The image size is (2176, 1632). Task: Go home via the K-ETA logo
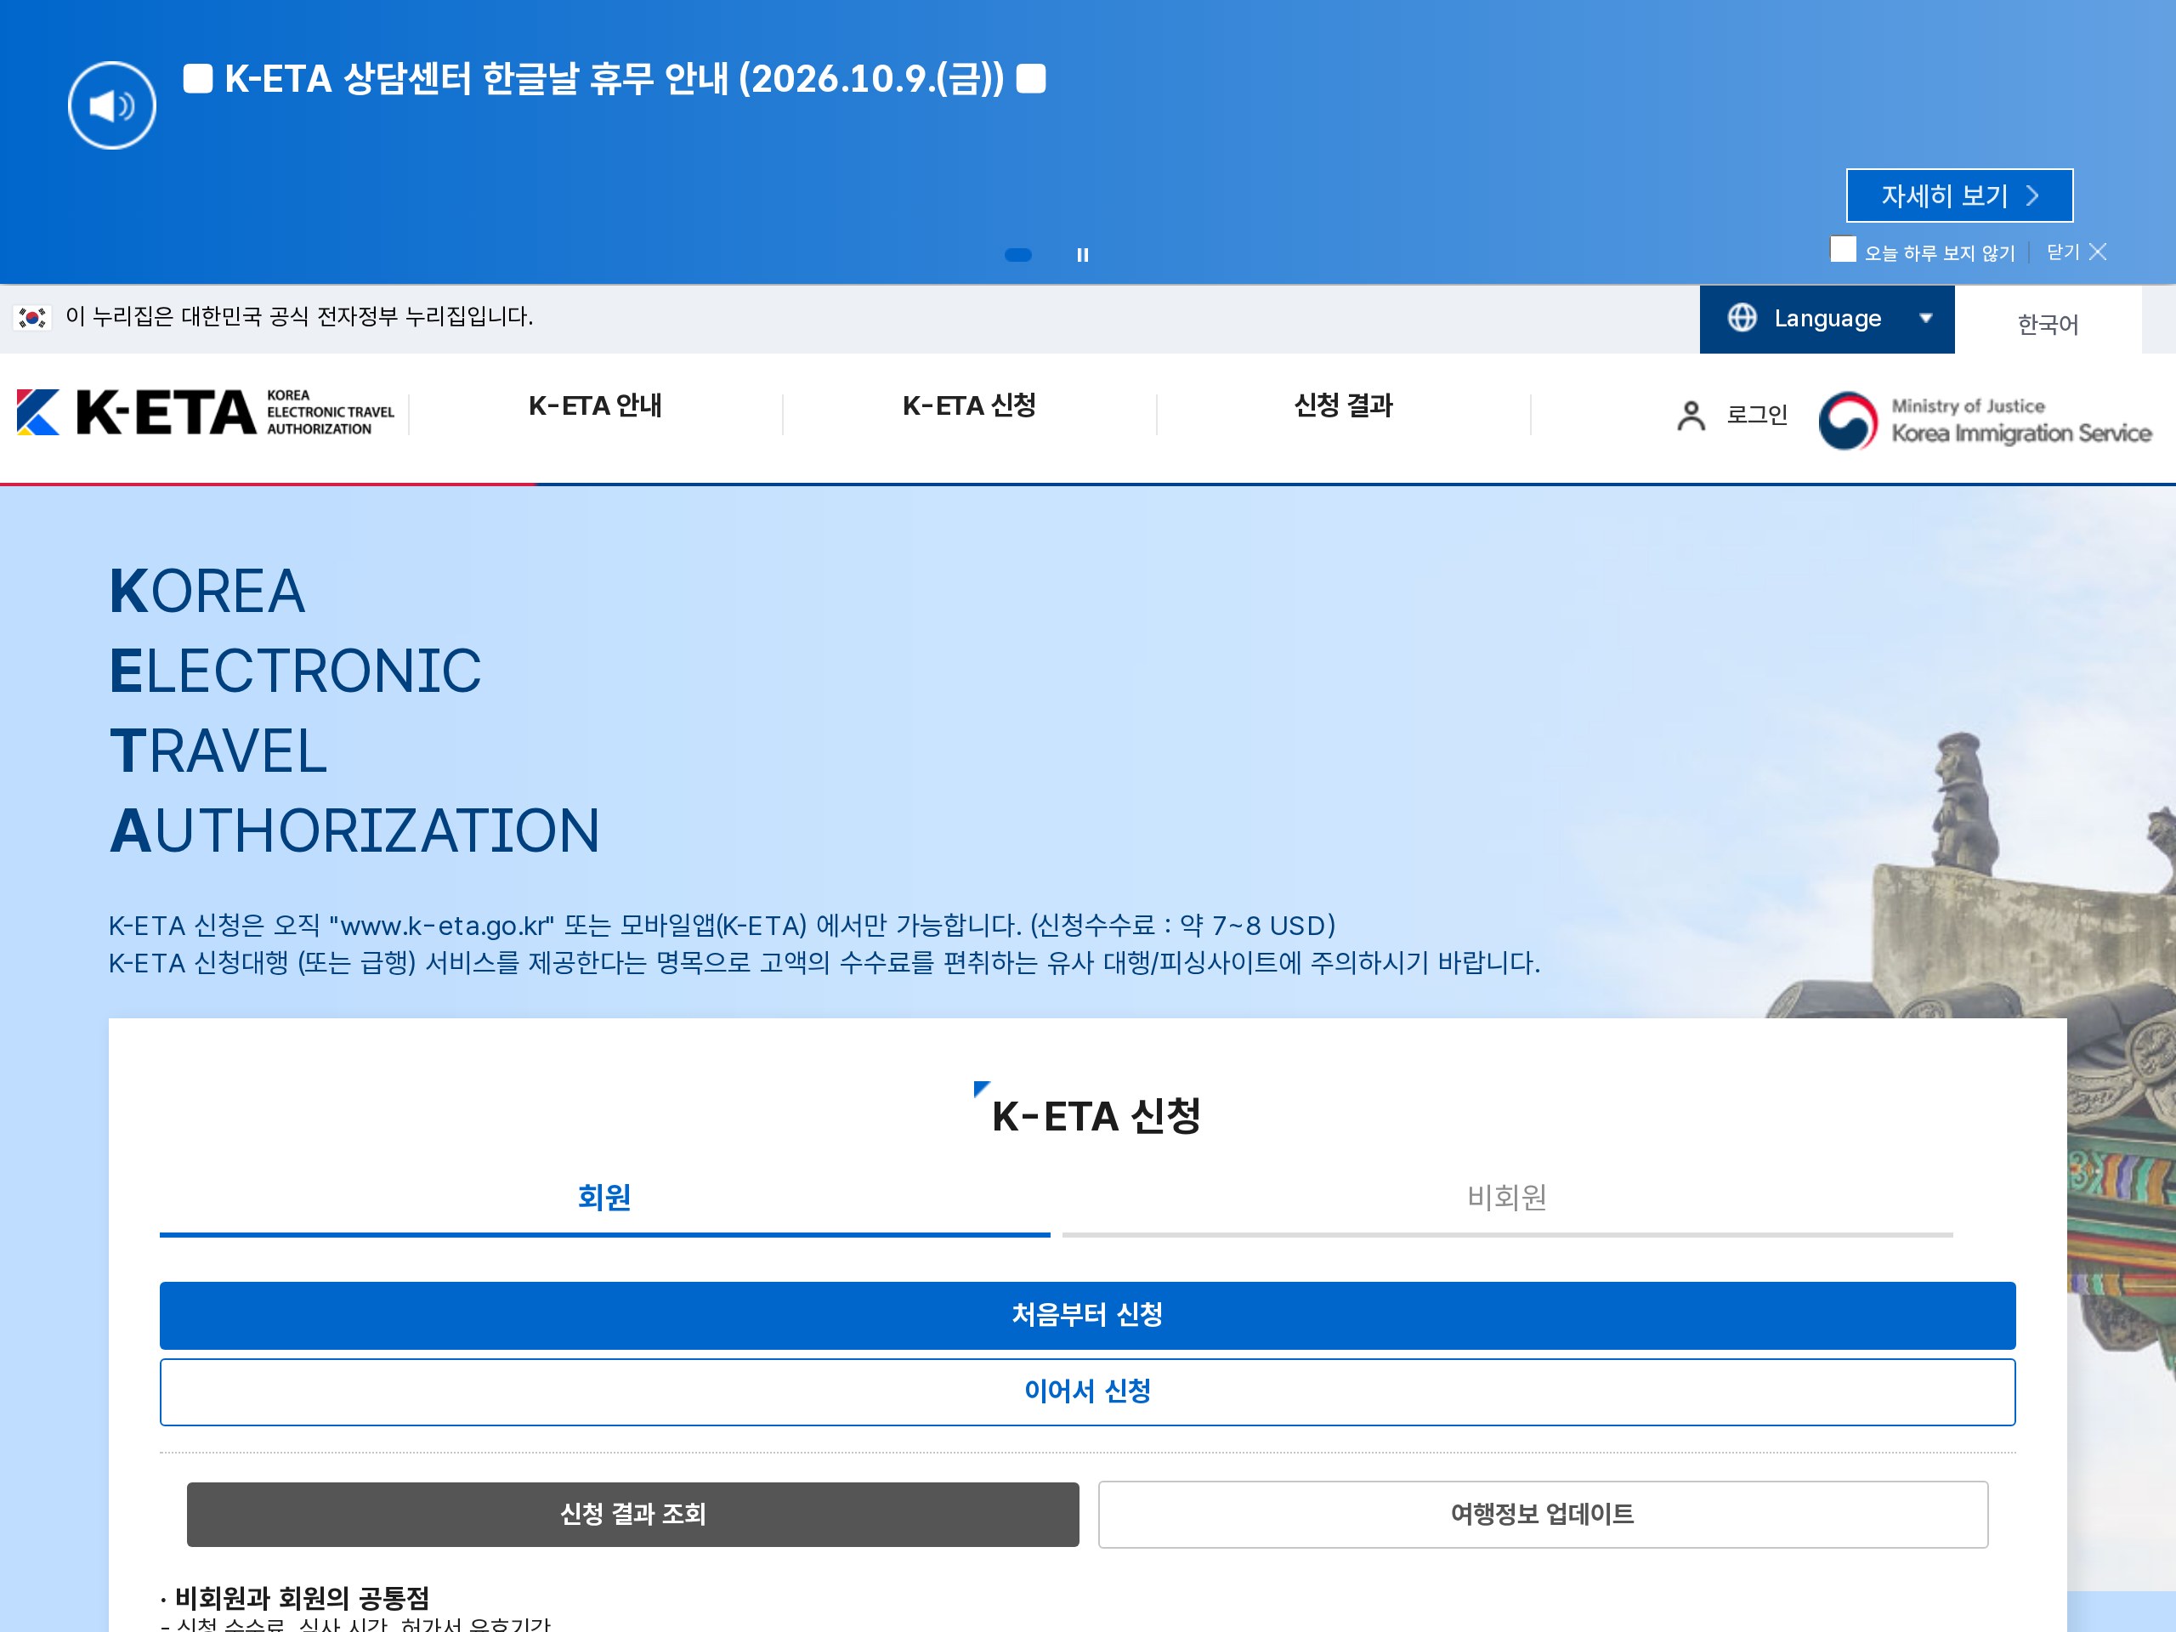coord(206,412)
